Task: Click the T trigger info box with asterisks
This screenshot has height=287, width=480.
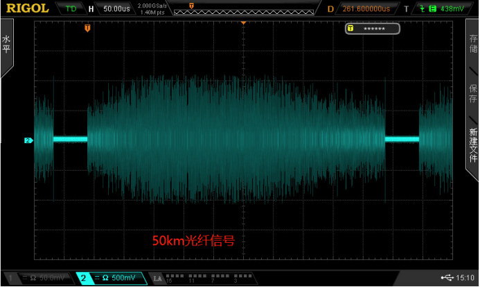Action: click(x=373, y=28)
